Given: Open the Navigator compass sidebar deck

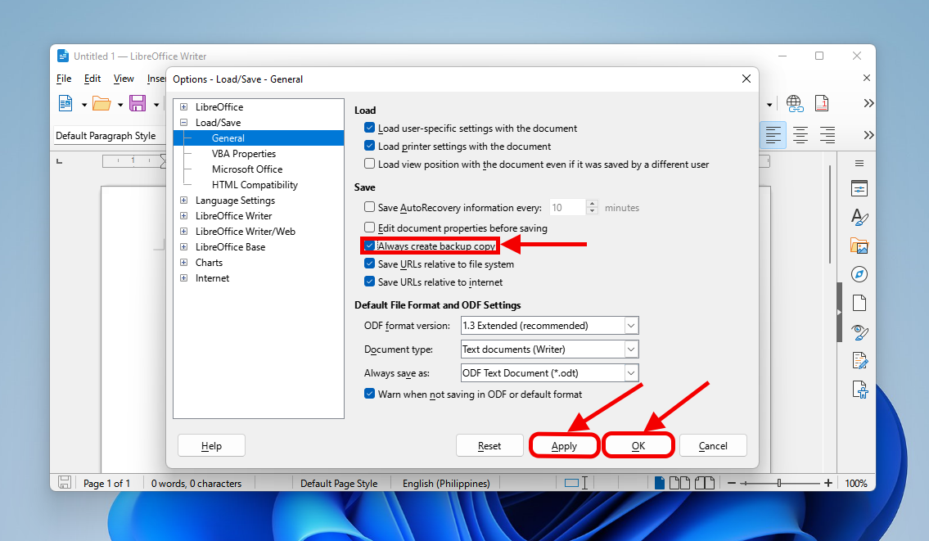Looking at the screenshot, I should [x=859, y=274].
